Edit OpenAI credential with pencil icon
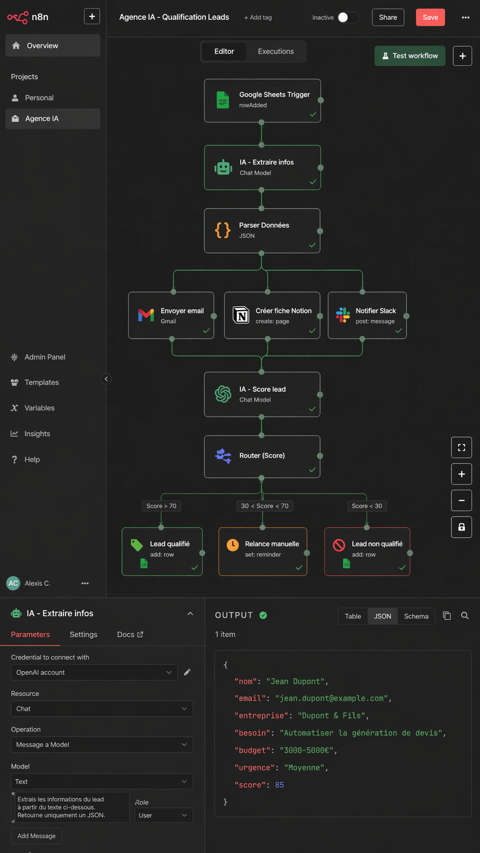 tap(187, 672)
